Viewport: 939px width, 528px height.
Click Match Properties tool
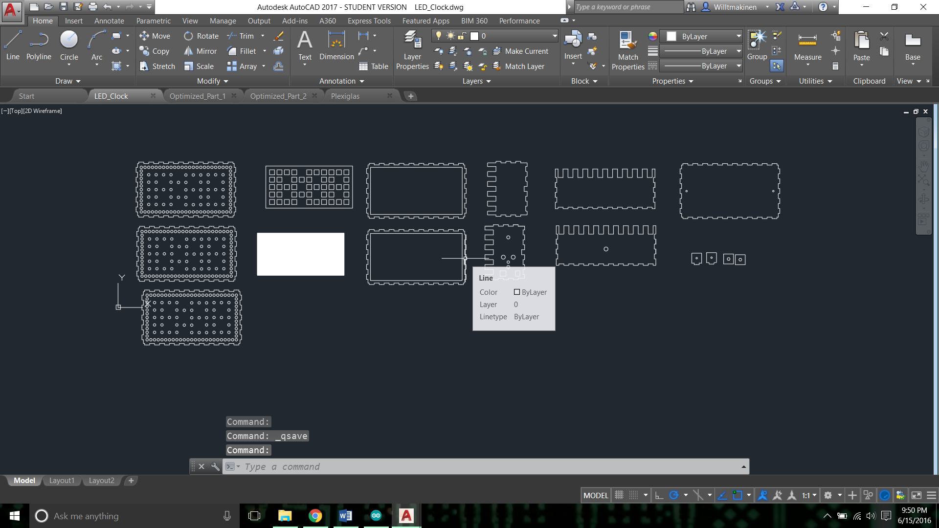[x=628, y=50]
